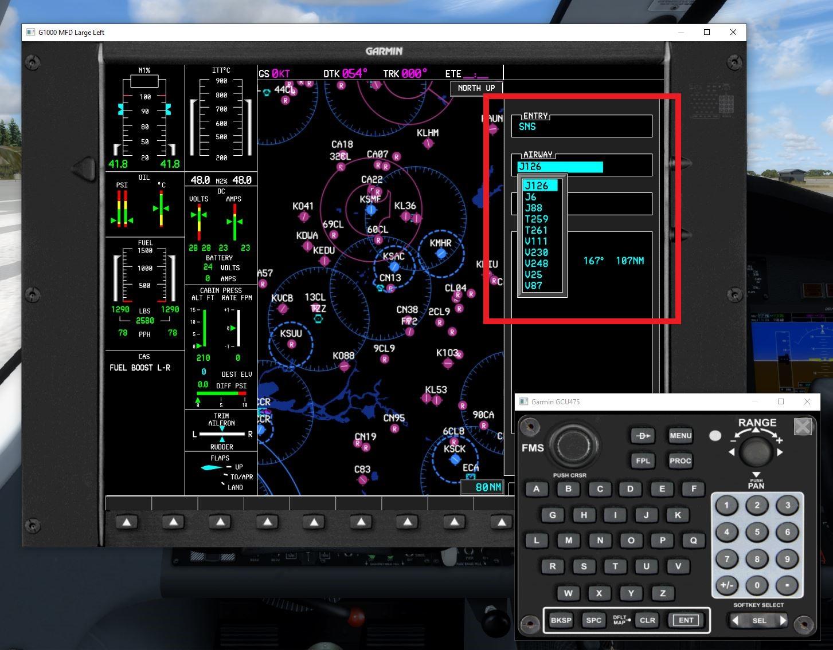This screenshot has height=650, width=833.
Task: Click the 167° bearing value
Action: (x=593, y=261)
